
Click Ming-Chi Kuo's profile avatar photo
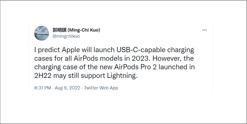40,32
